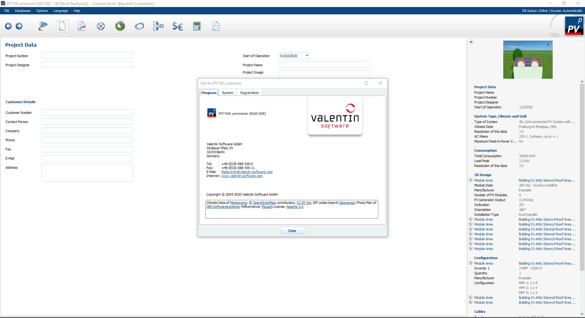Open the OpenStreetMap link
Screen dimensions: 585x318
tap(264, 203)
